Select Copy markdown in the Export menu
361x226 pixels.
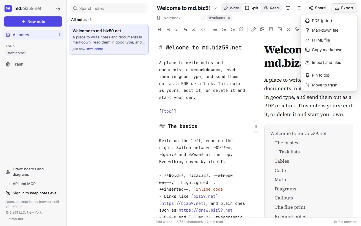pos(329,50)
